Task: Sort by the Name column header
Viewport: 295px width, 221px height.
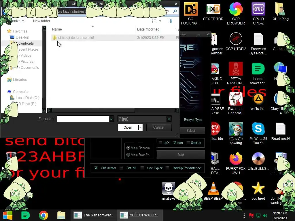Action: tap(57, 29)
